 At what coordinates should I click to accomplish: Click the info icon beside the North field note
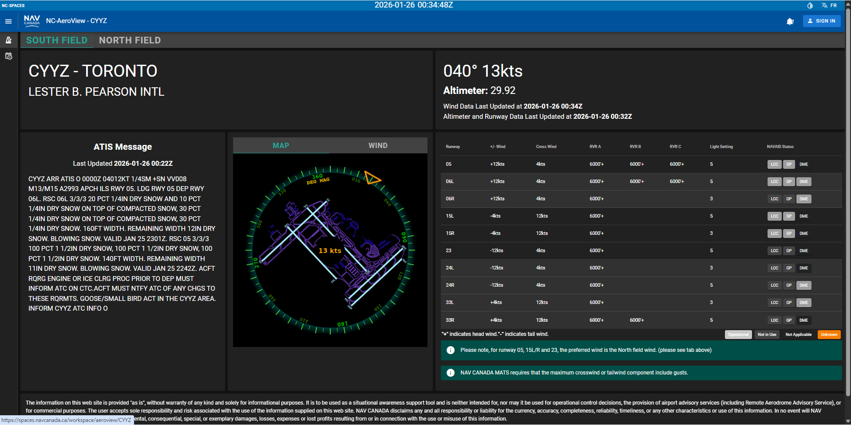pyautogui.click(x=451, y=350)
